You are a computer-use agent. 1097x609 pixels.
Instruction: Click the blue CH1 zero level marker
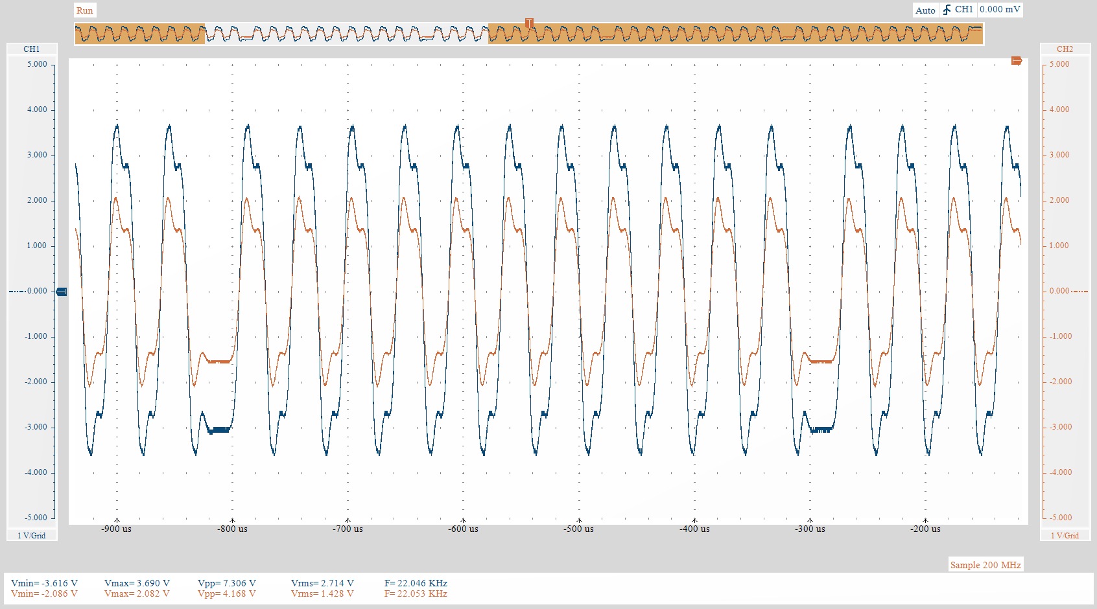(x=62, y=292)
